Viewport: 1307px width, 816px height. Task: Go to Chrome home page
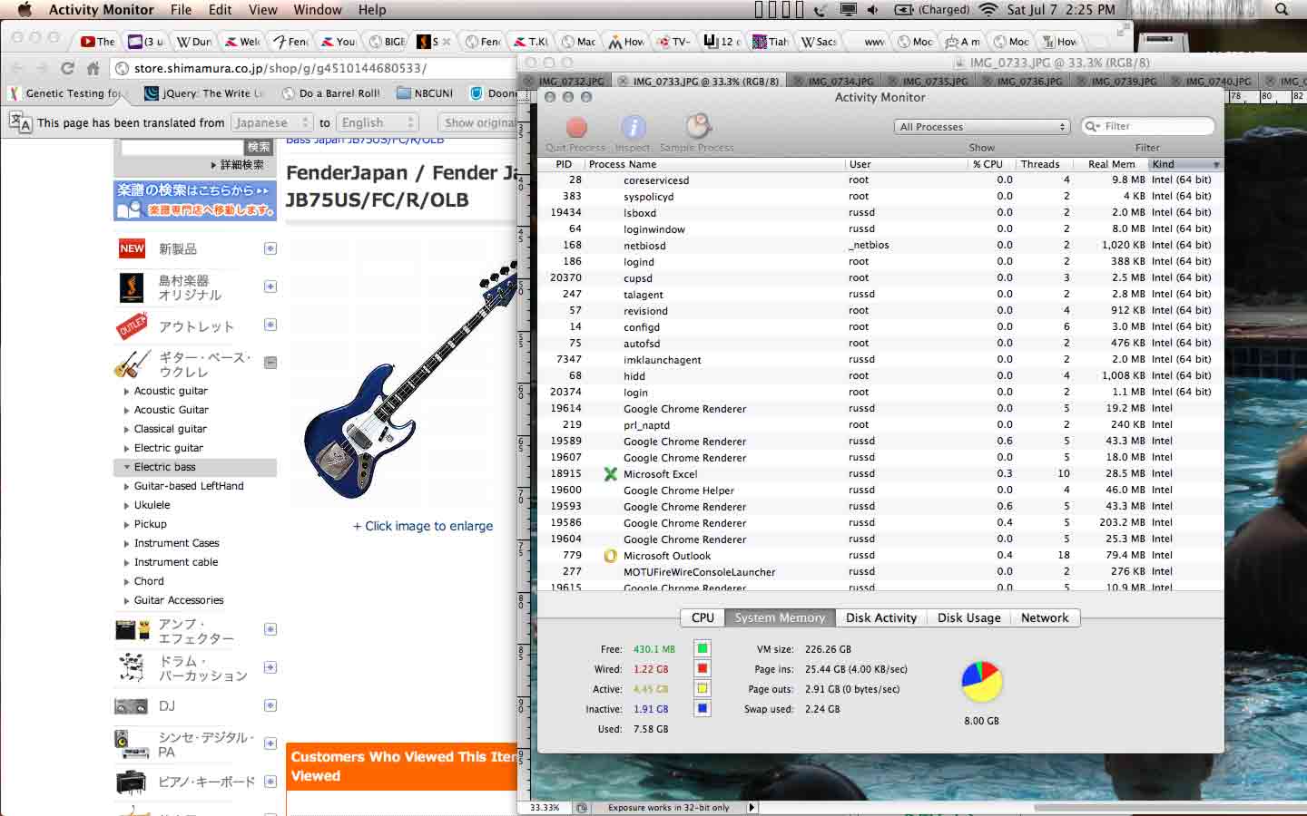pos(93,68)
